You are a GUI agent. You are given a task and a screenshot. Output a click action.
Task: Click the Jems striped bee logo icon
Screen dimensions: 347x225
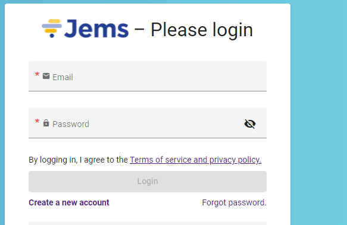(x=52, y=28)
